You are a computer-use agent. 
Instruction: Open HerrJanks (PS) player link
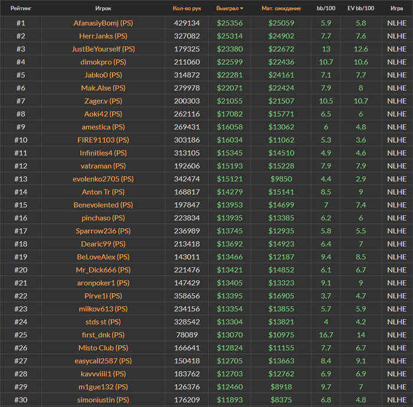click(103, 36)
